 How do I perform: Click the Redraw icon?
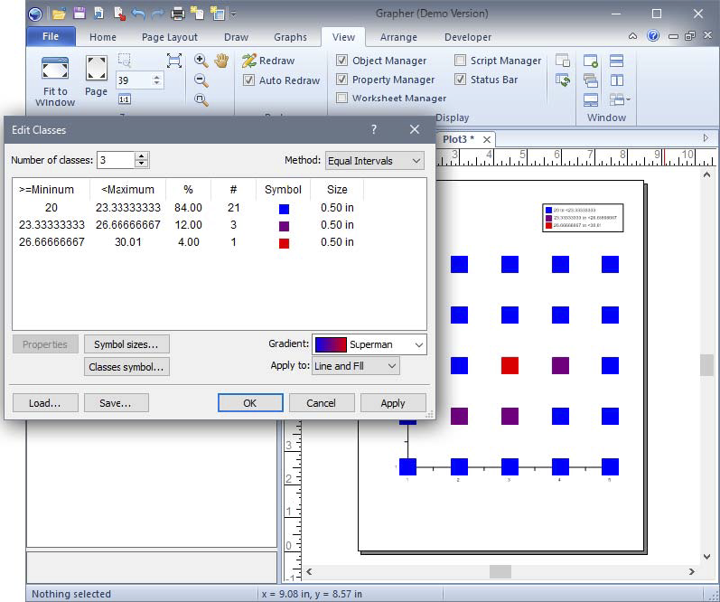point(248,61)
